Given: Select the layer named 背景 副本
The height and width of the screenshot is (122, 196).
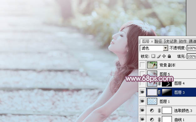Looking at the screenshot, I should coord(168,65).
